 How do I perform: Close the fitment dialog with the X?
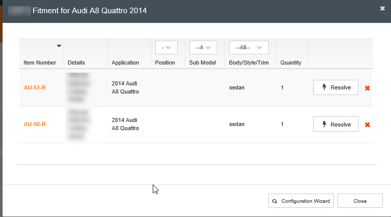pos(382,9)
